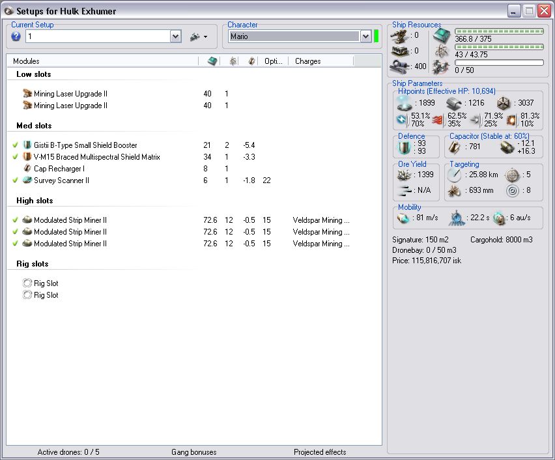This screenshot has width=555, height=460.
Task: Click the blue help question mark icon
Action: coord(16,36)
